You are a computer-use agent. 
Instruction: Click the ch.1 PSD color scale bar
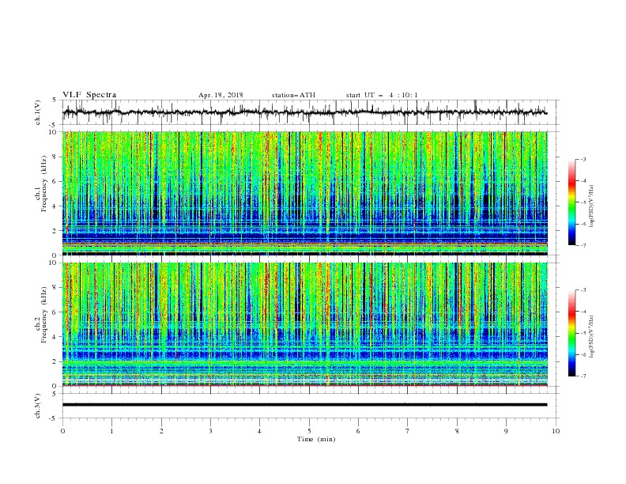(571, 202)
